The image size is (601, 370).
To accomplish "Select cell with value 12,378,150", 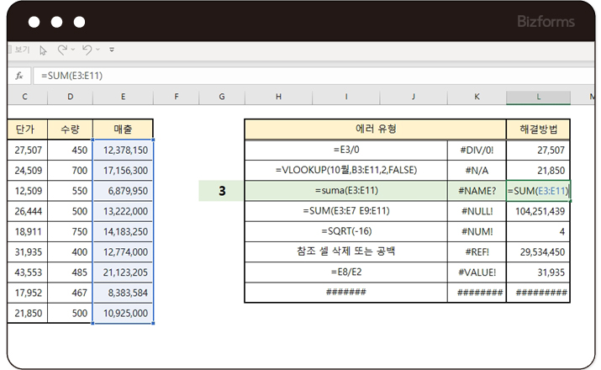I will pos(123,150).
